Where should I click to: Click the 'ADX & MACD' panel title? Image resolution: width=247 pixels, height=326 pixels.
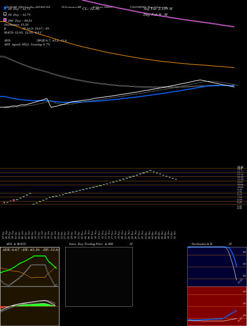[x=16, y=244]
